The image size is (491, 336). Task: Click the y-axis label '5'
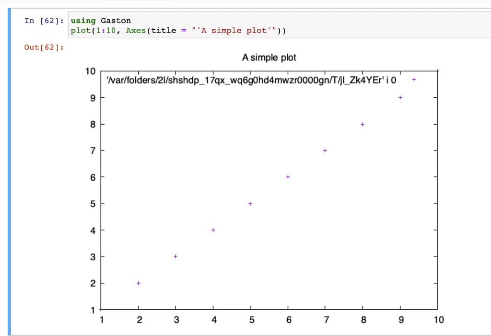(x=93, y=204)
